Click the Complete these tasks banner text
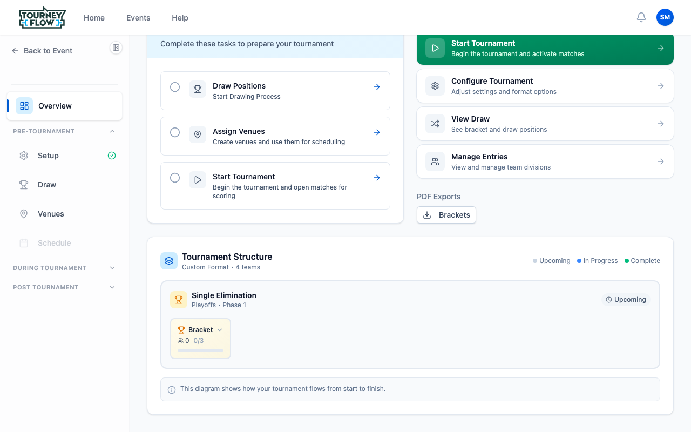 pos(247,44)
